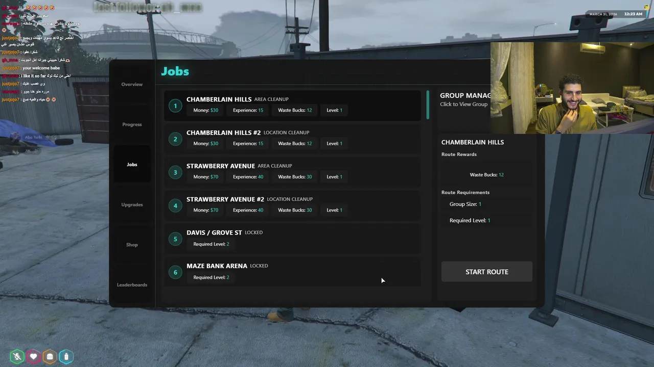
Task: Click to View Group link
Action: (x=464, y=104)
